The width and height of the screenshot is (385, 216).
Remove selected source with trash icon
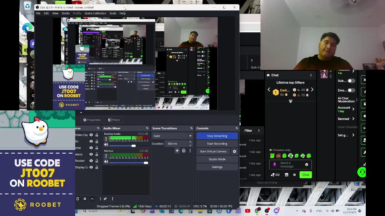(78, 199)
